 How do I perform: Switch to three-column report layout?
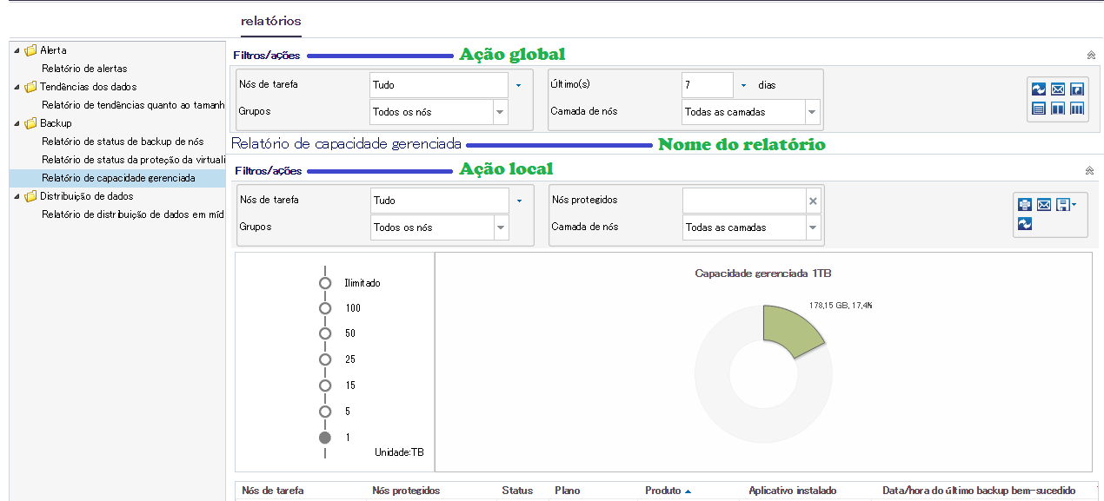click(x=1077, y=109)
